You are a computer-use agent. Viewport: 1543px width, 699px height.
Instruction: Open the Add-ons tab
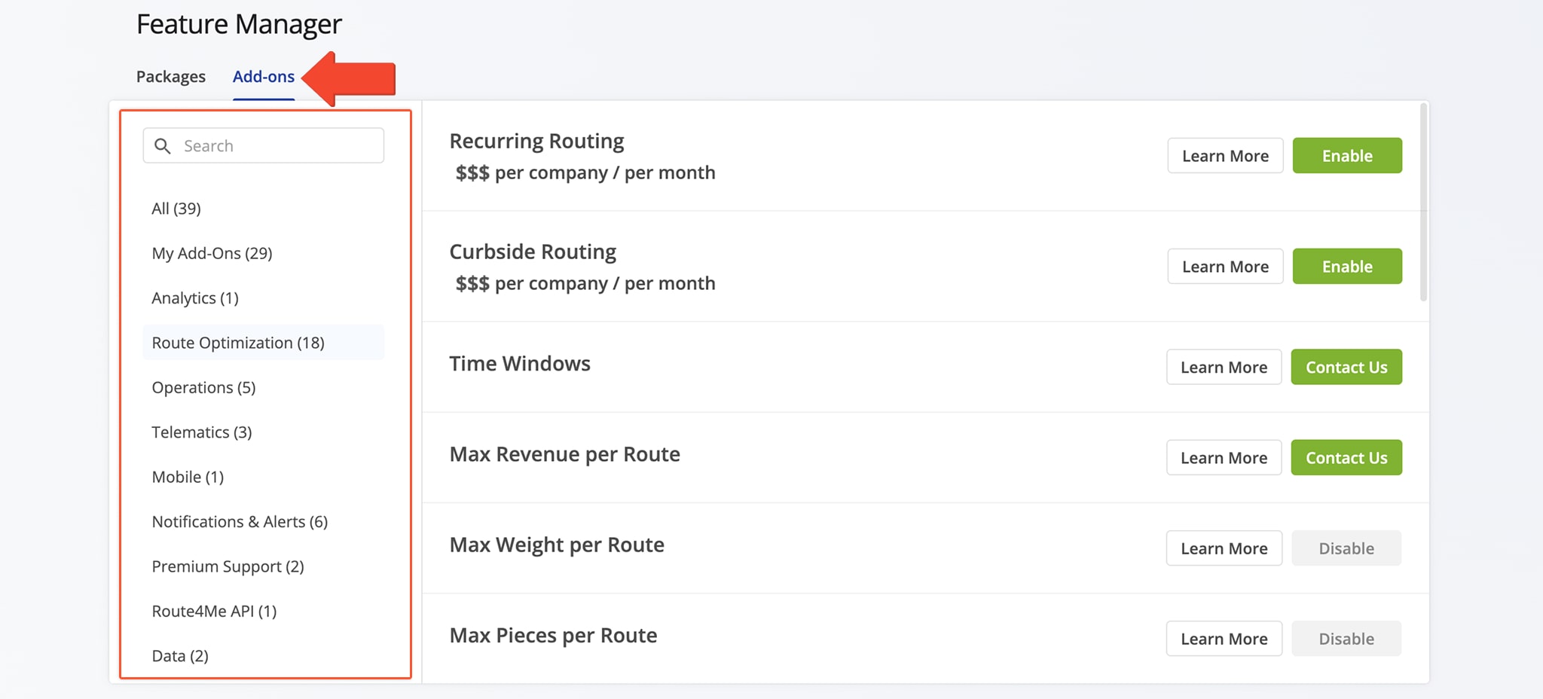click(x=264, y=77)
